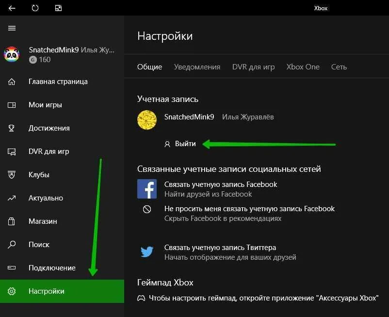Screen dimensions: 389x317
Task: Click the Twitter bird icon
Action: coord(147,252)
